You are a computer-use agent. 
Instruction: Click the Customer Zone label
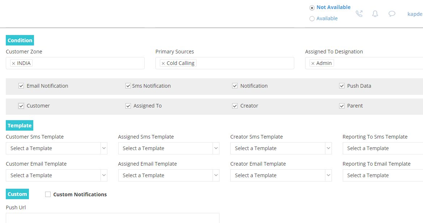24,52
